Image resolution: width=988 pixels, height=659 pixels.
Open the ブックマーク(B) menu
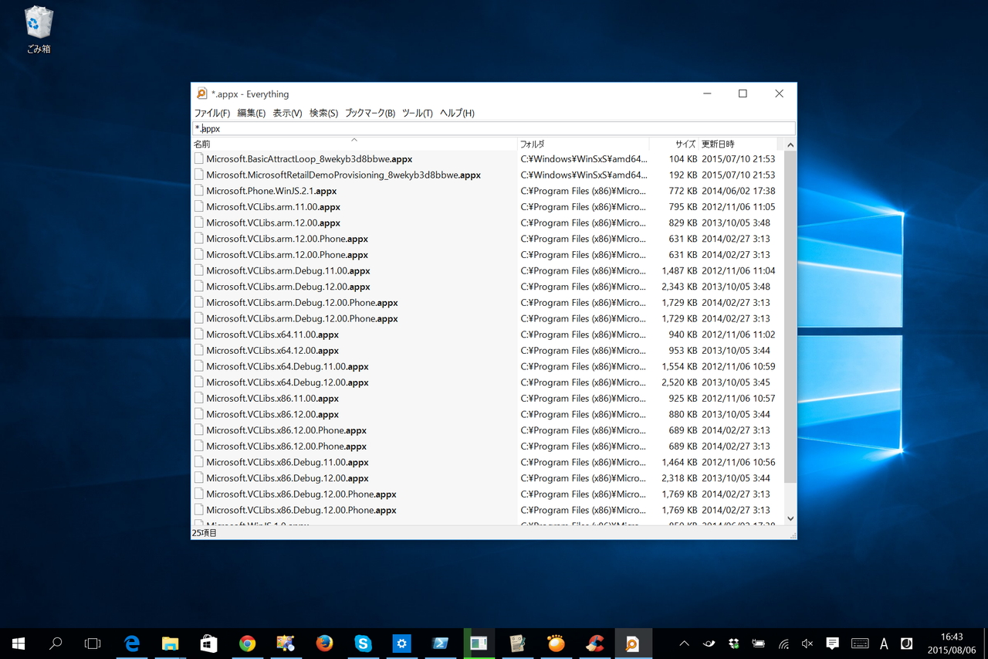pos(370,113)
